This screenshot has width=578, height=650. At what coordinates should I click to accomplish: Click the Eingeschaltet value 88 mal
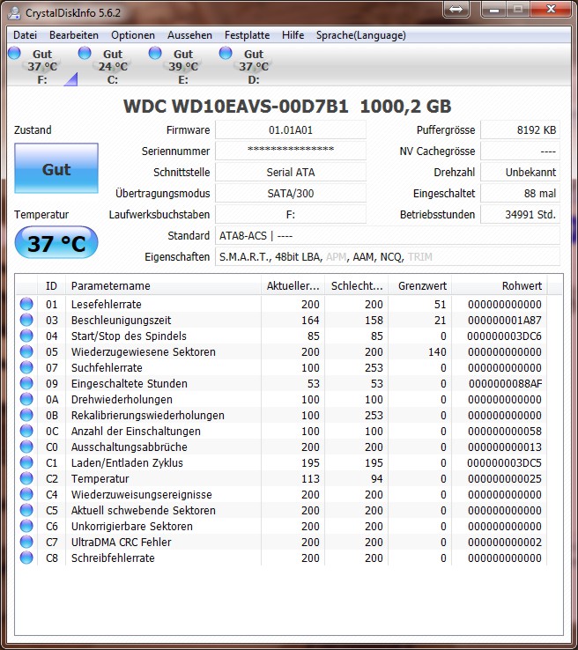(x=520, y=193)
